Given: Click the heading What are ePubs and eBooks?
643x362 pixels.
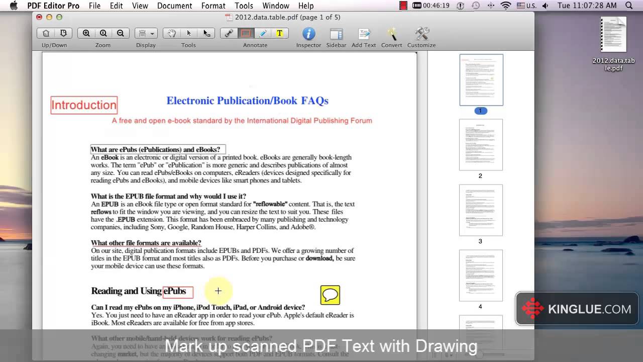Looking at the screenshot, I should pyautogui.click(x=155, y=149).
